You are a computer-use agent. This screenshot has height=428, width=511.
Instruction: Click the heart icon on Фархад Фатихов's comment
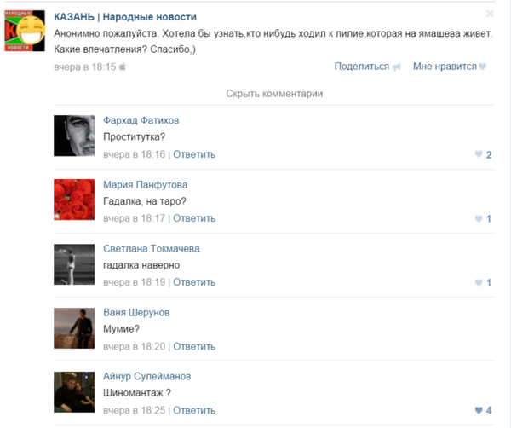(479, 154)
